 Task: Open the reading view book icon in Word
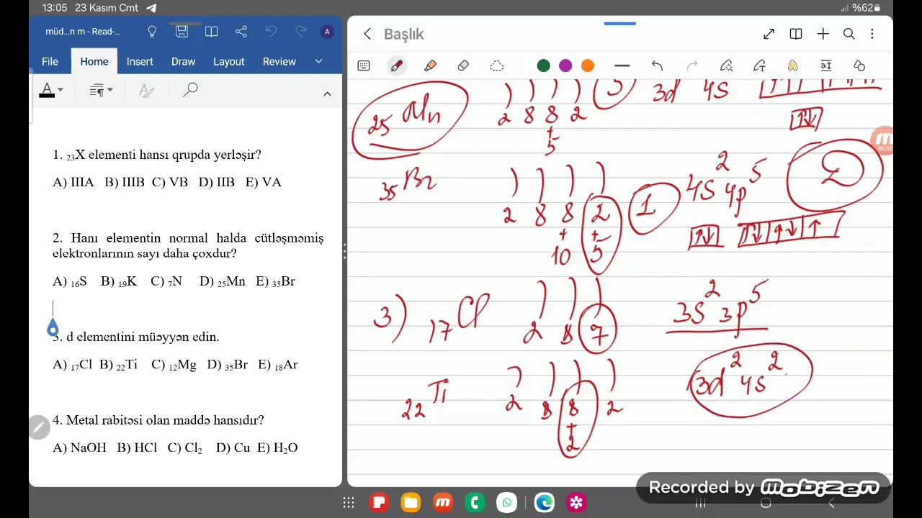point(211,32)
